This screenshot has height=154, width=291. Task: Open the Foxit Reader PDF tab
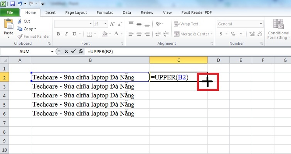click(x=196, y=12)
